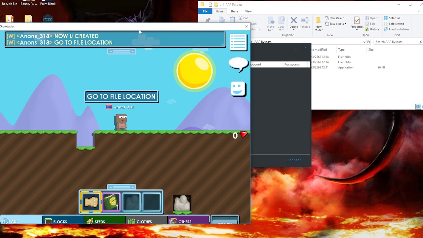Expand chat log using handle below messages

pyautogui.click(x=122, y=51)
